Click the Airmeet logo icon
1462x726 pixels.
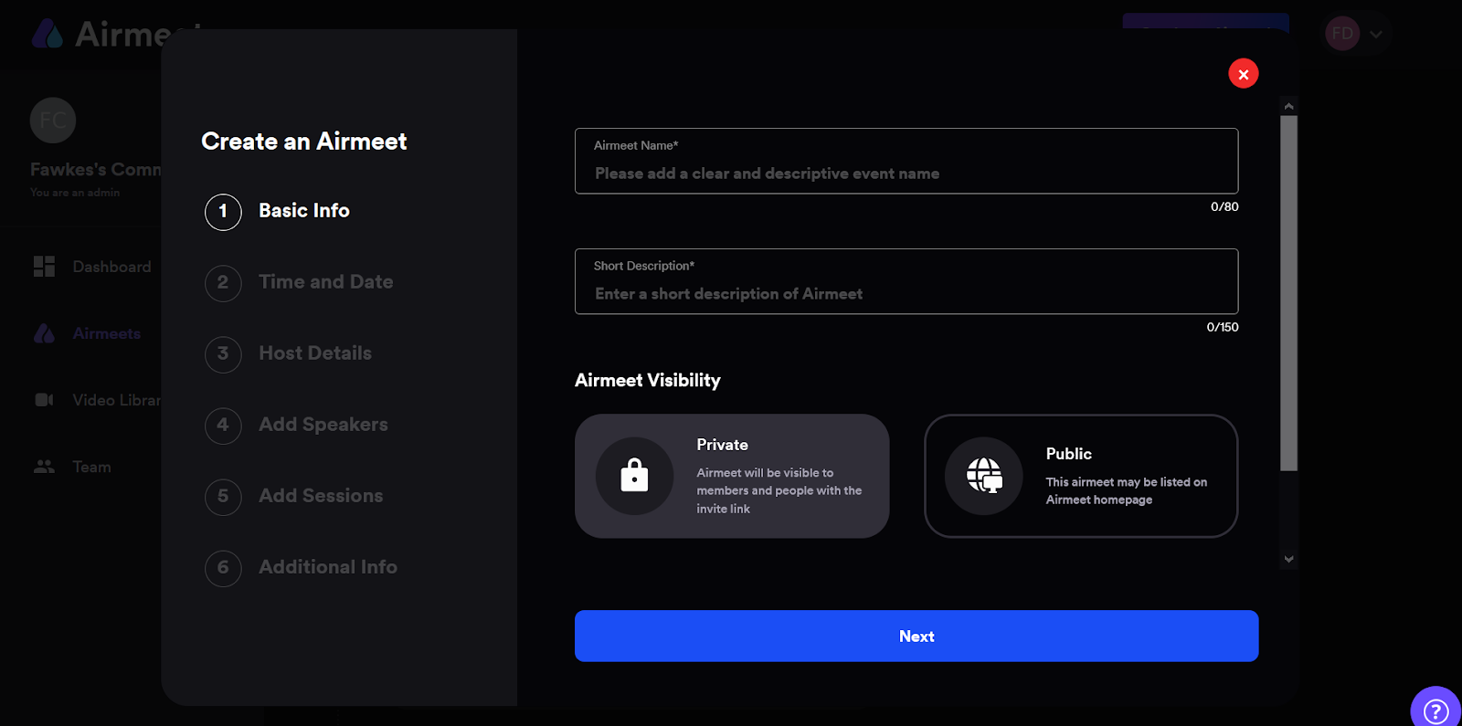[48, 35]
